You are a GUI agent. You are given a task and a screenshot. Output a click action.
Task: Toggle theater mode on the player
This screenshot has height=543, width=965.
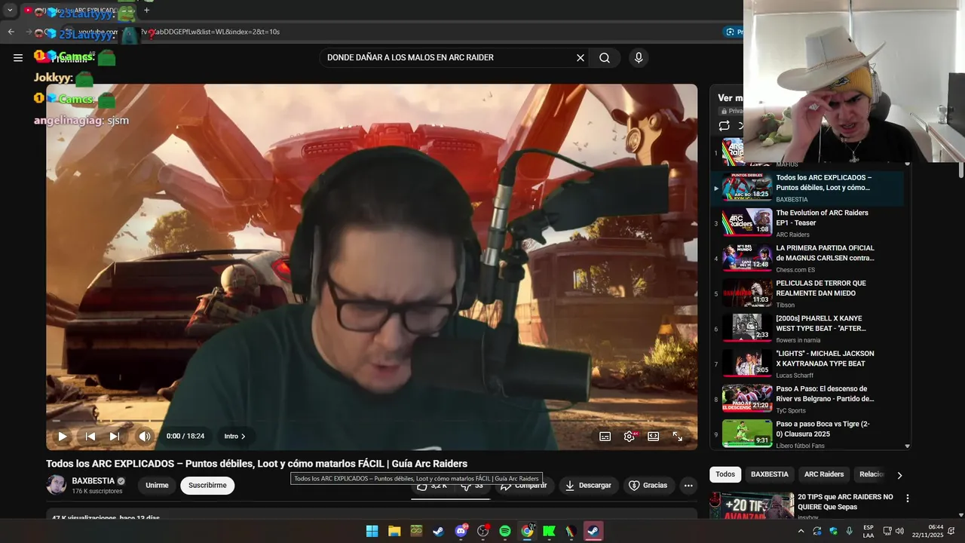[654, 436]
